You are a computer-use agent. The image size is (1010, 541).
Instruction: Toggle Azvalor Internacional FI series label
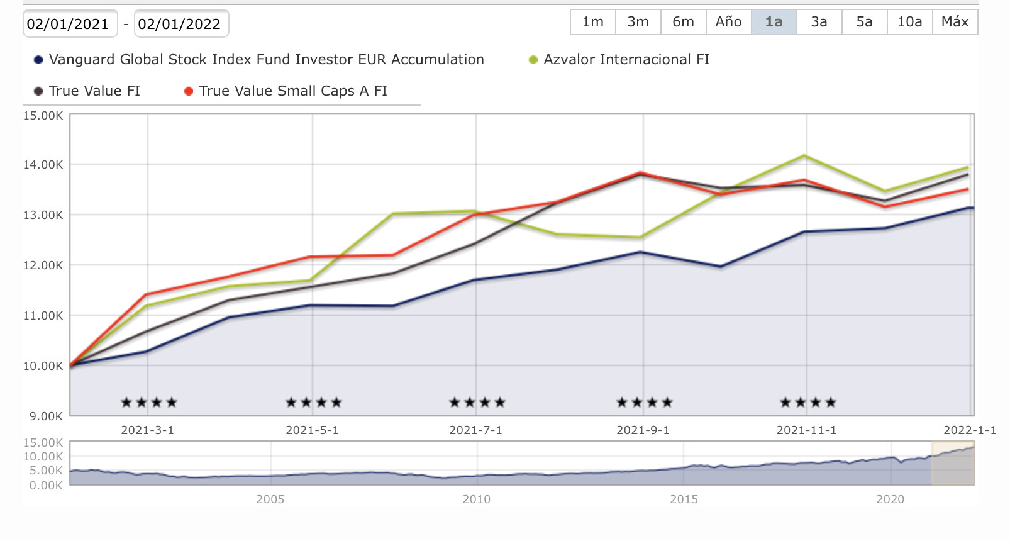[626, 60]
